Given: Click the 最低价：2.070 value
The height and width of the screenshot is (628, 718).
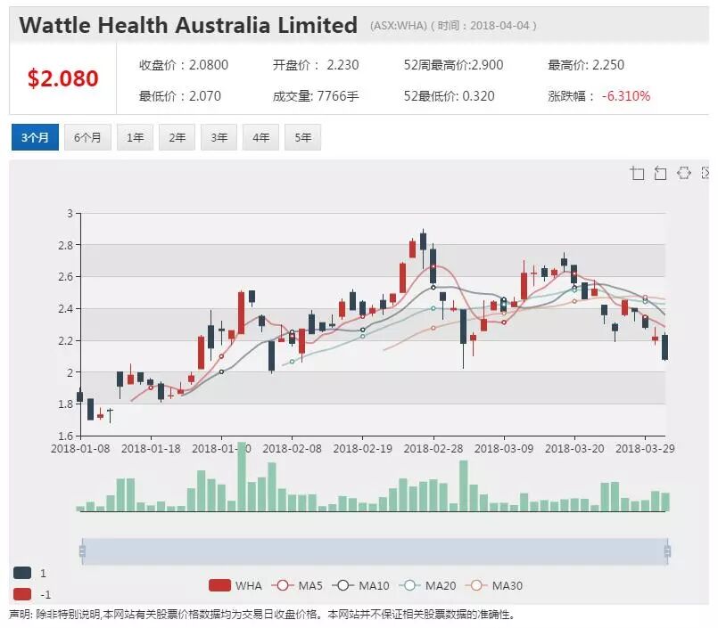Looking at the screenshot, I should point(180,96).
